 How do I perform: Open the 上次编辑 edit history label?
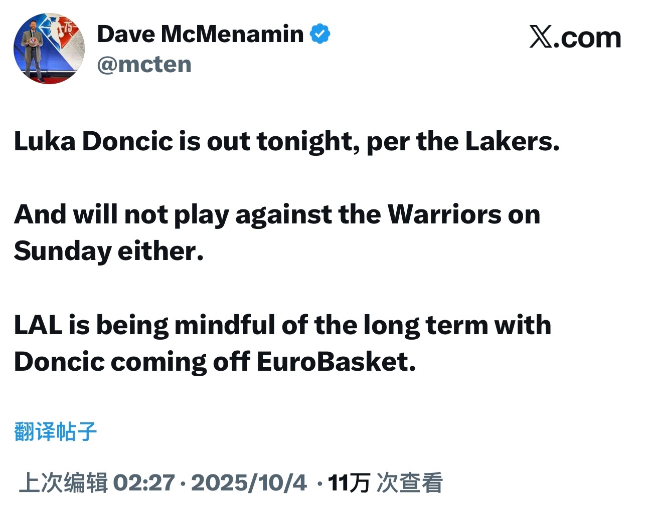point(63,483)
